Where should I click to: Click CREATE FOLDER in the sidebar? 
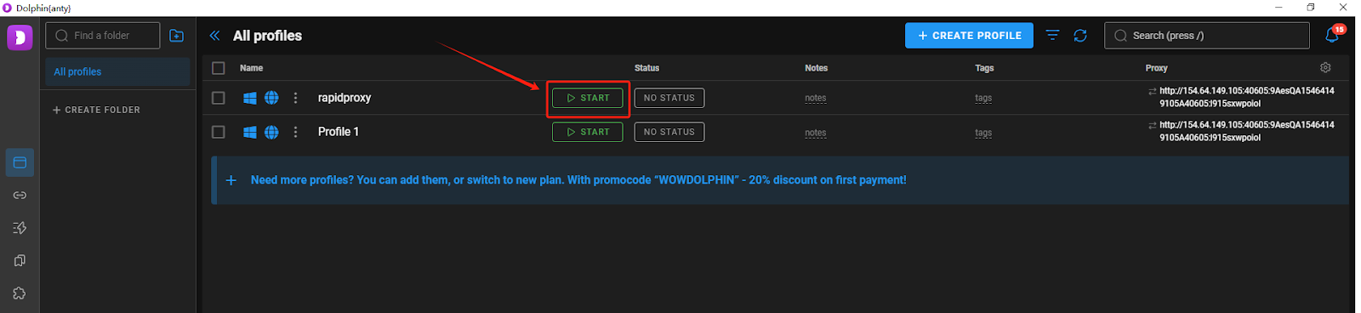(x=96, y=110)
